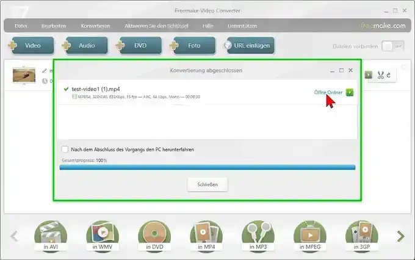This screenshot has width=415, height=260.
Task: Click the blue Gesamtprogress bar
Action: pos(208,167)
